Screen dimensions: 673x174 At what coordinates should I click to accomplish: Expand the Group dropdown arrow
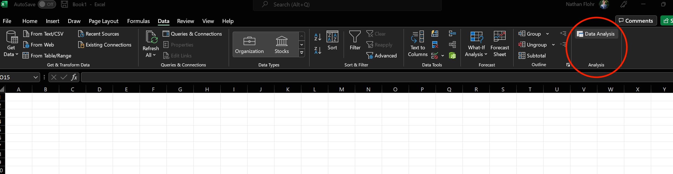pyautogui.click(x=547, y=34)
